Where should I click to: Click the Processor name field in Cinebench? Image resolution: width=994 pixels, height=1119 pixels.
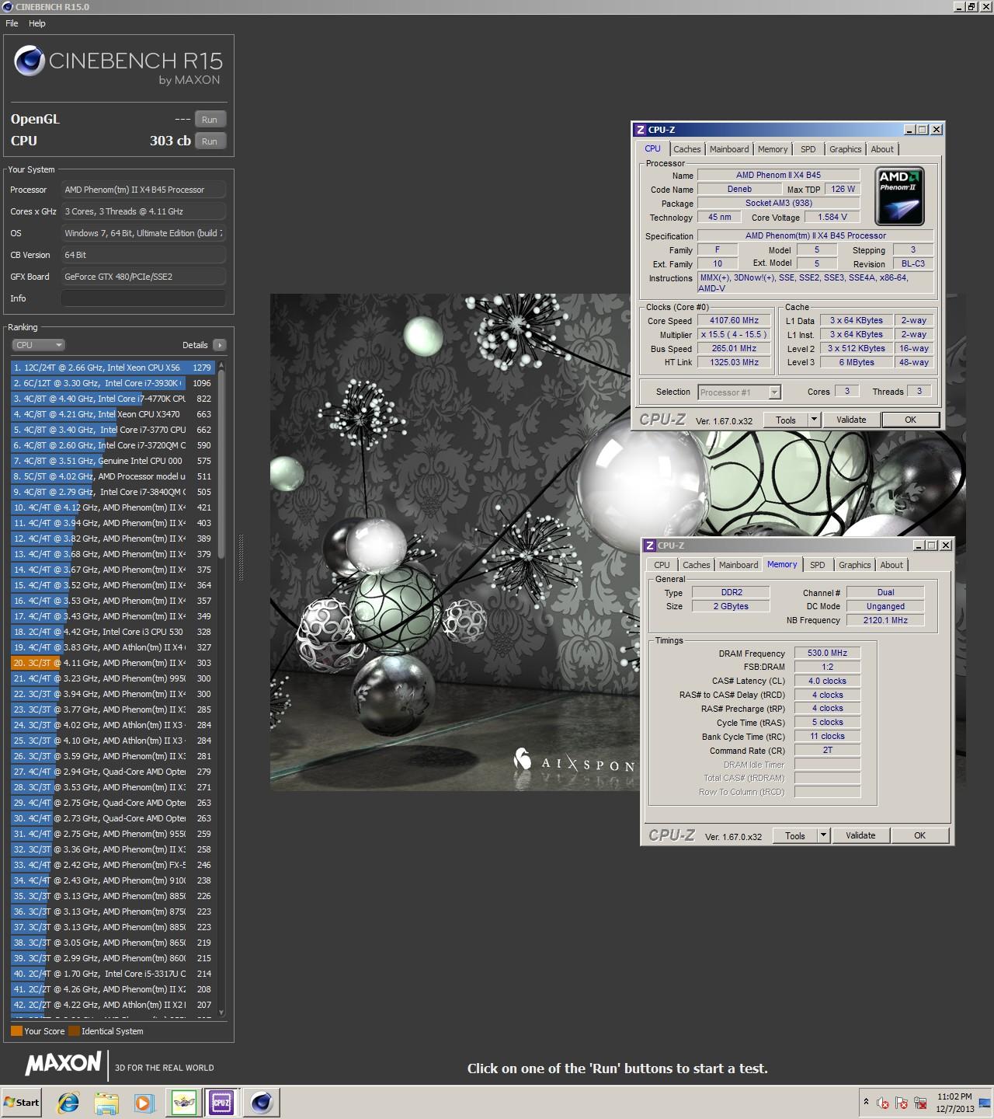click(x=144, y=190)
